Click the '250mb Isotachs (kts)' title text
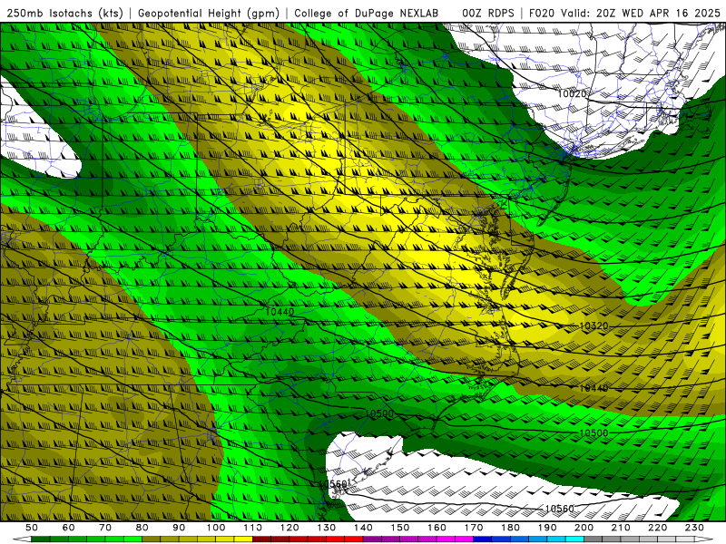 (x=64, y=14)
